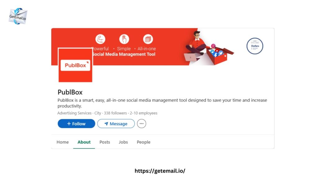
Task: Click the cube All-in-one icon
Action: (x=148, y=39)
